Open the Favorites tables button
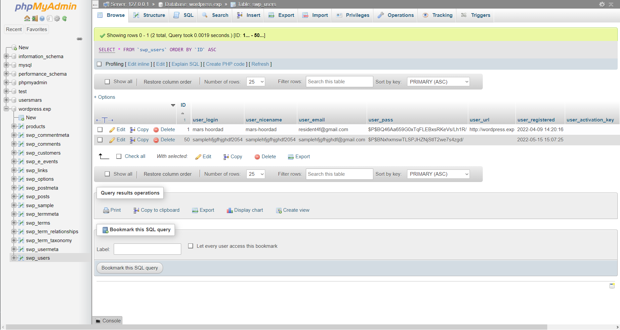The width and height of the screenshot is (620, 330). tap(37, 29)
